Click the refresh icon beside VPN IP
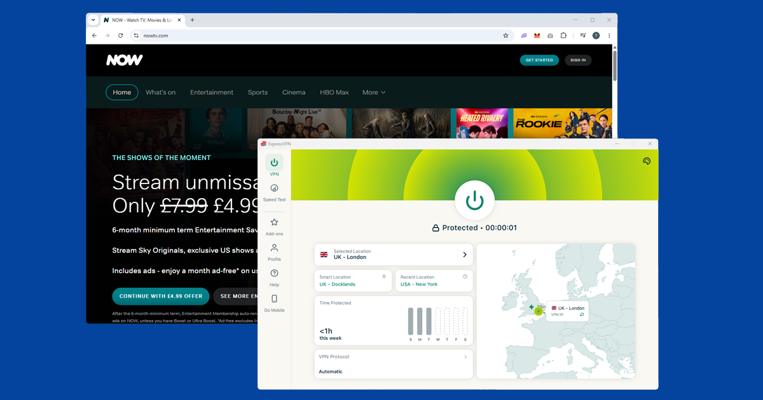The height and width of the screenshot is (400, 763). 582,315
